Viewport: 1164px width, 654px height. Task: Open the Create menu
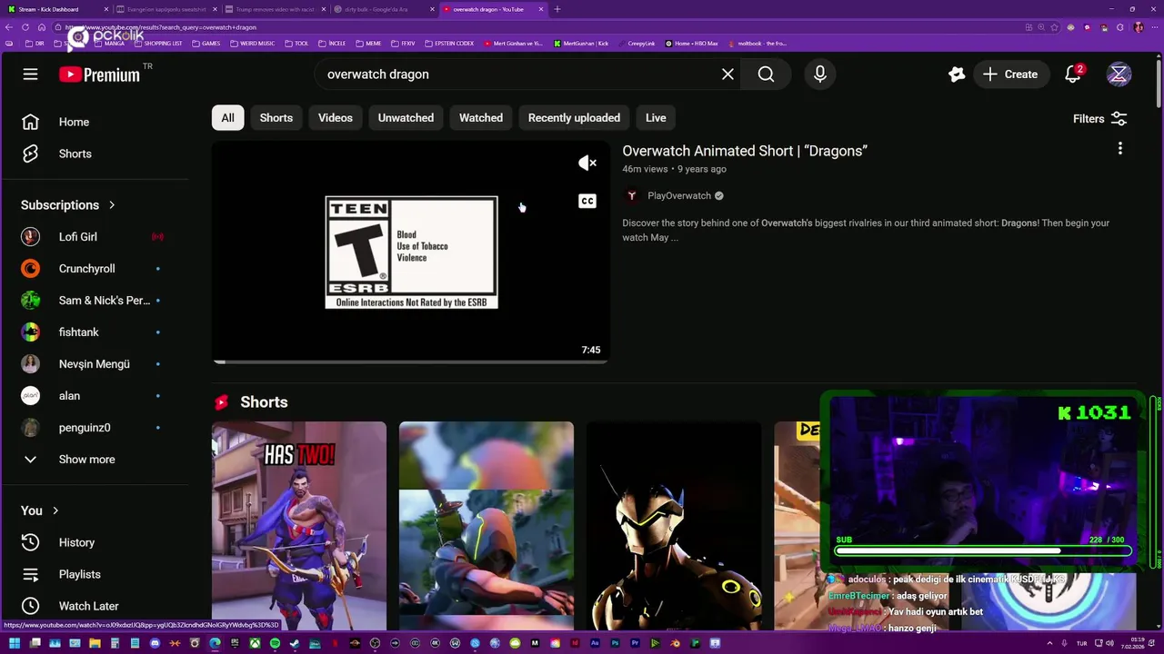tap(1009, 74)
